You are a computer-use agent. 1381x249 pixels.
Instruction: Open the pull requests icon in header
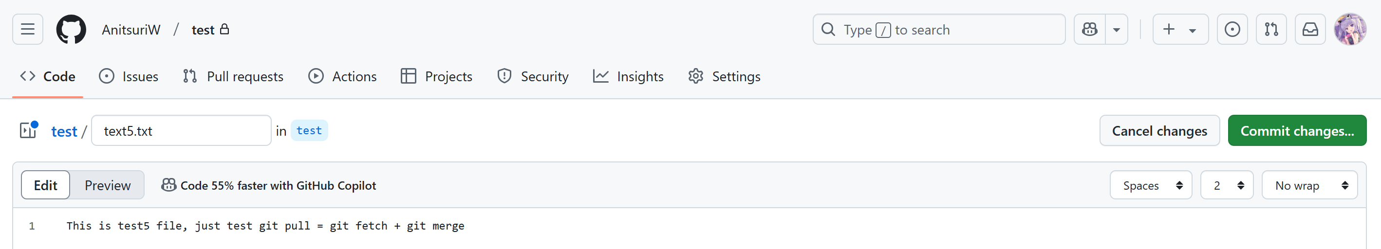click(1271, 30)
